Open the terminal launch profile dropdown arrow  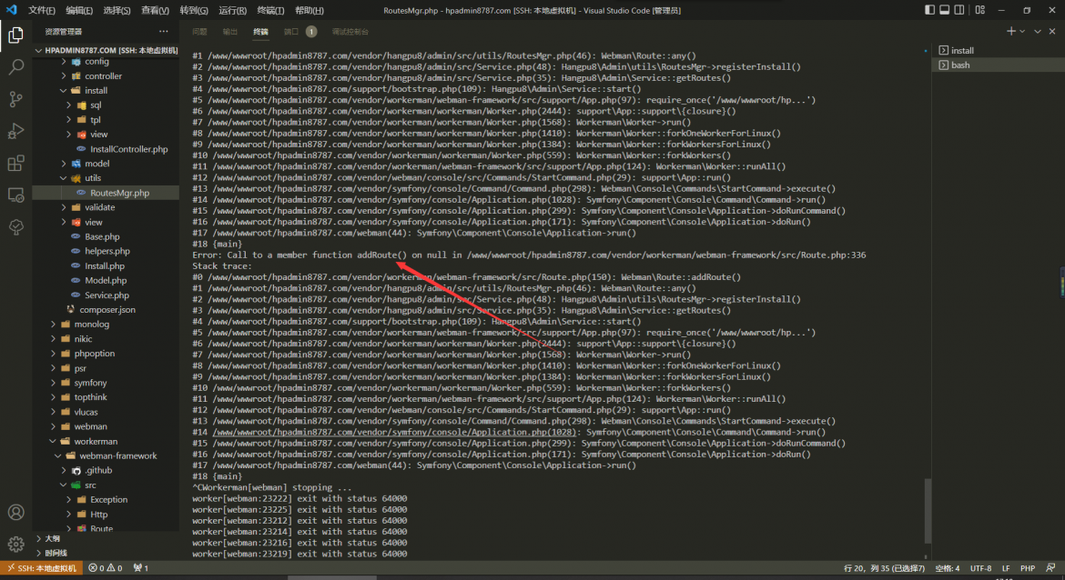1023,31
